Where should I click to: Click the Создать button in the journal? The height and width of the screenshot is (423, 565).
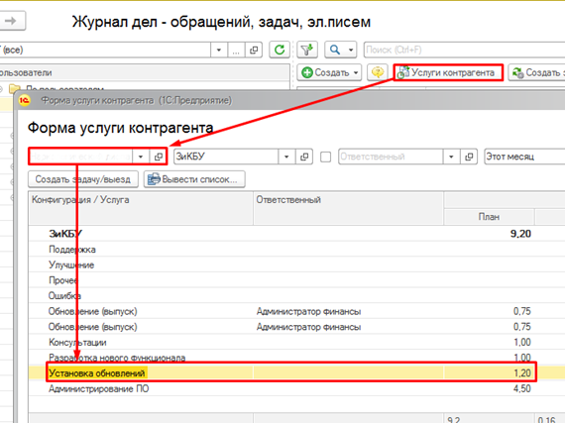point(329,72)
